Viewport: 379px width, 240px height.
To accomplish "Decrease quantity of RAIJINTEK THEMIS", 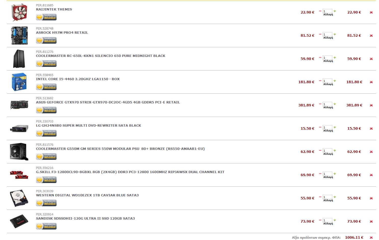I will (x=320, y=11).
